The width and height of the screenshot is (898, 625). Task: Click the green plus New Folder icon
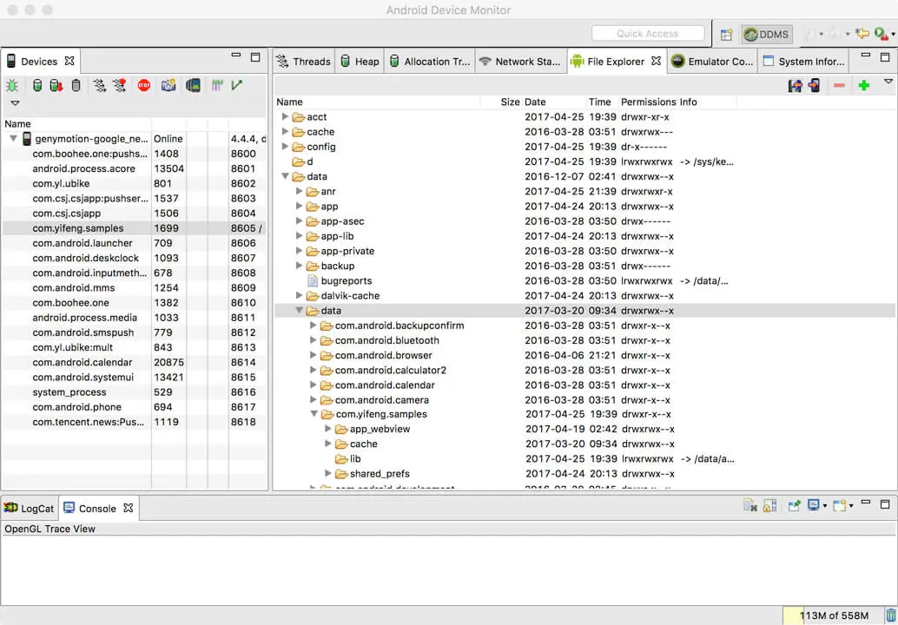point(863,86)
